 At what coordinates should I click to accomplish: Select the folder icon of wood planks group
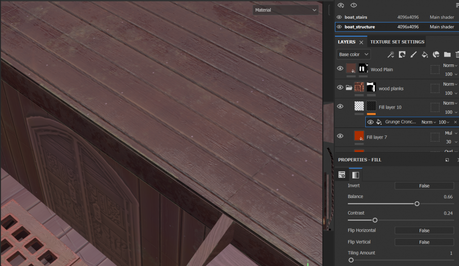tap(349, 88)
